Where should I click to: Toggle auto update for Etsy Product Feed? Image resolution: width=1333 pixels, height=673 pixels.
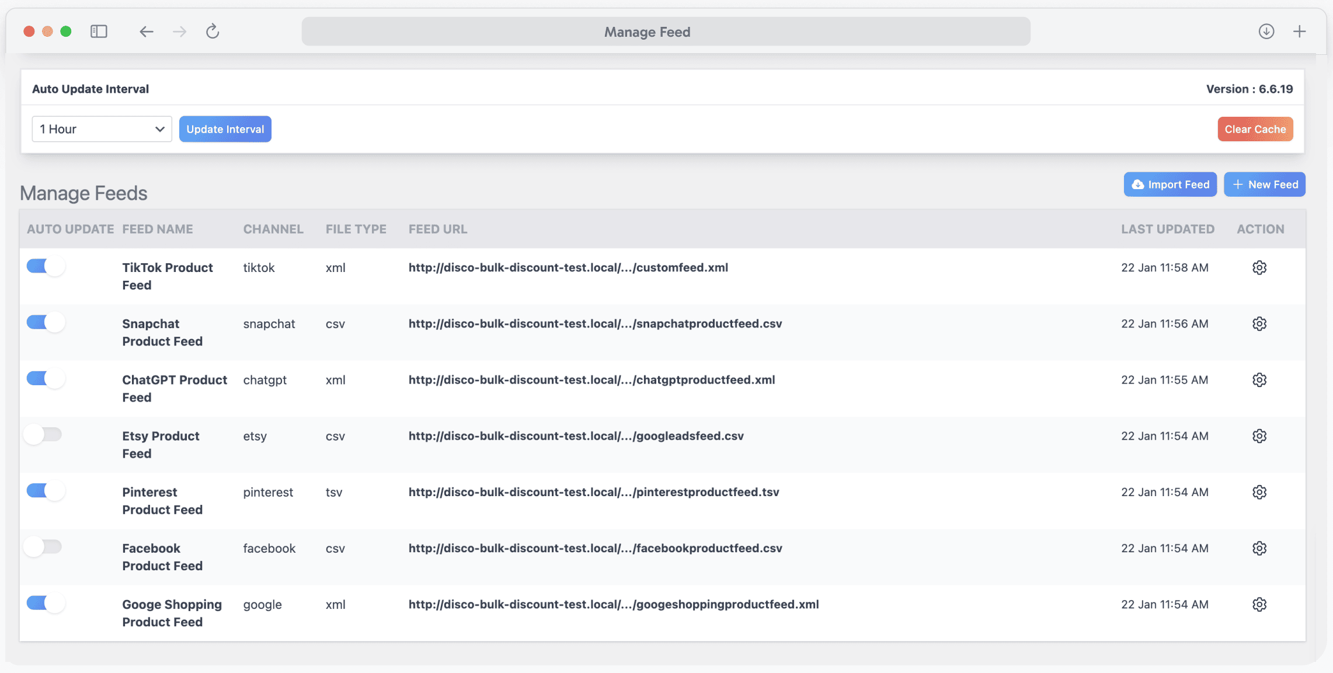coord(43,434)
